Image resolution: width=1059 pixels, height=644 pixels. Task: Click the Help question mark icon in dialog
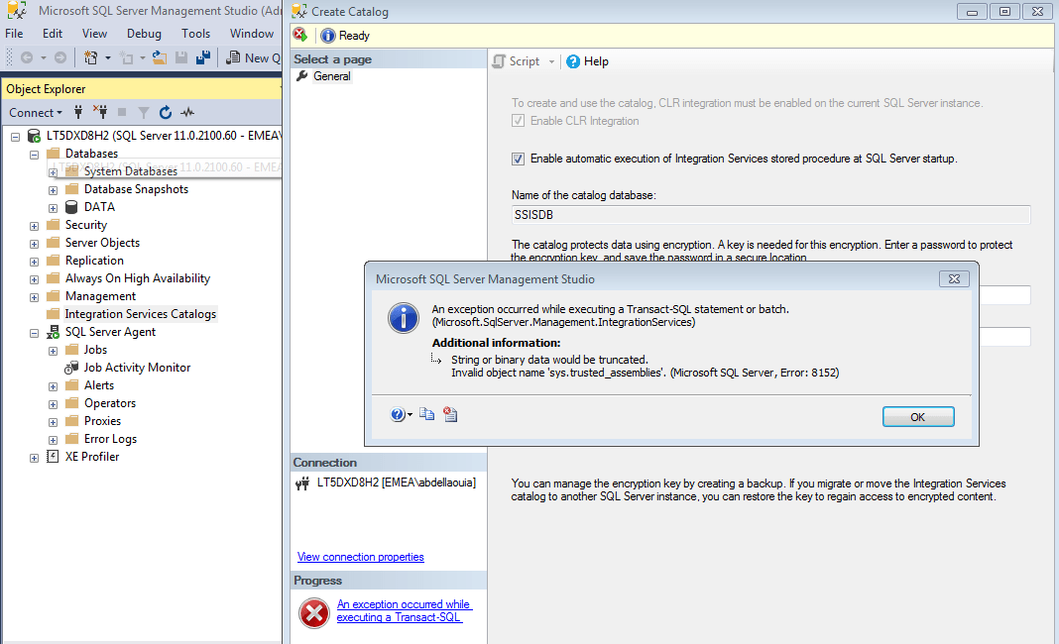[x=396, y=414]
